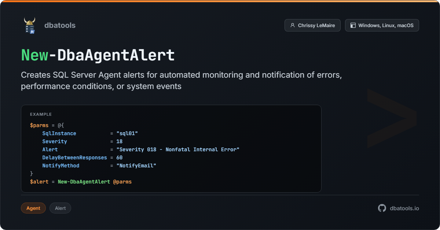Click New-DbaAgentAlert command in code
440x230 pixels.
84,182
